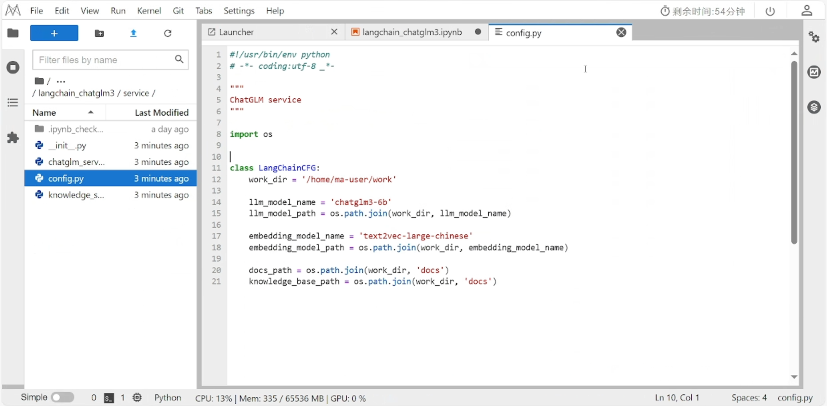This screenshot has height=406, width=827.
Task: Refresh the file list
Action: click(x=168, y=33)
